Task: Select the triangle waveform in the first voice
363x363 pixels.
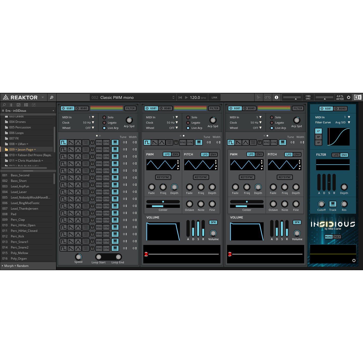Action: pos(78,142)
